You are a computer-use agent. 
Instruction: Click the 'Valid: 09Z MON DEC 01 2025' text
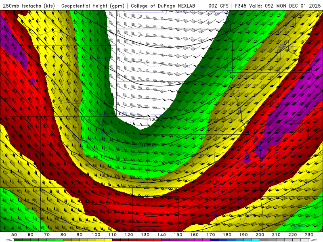285,6
